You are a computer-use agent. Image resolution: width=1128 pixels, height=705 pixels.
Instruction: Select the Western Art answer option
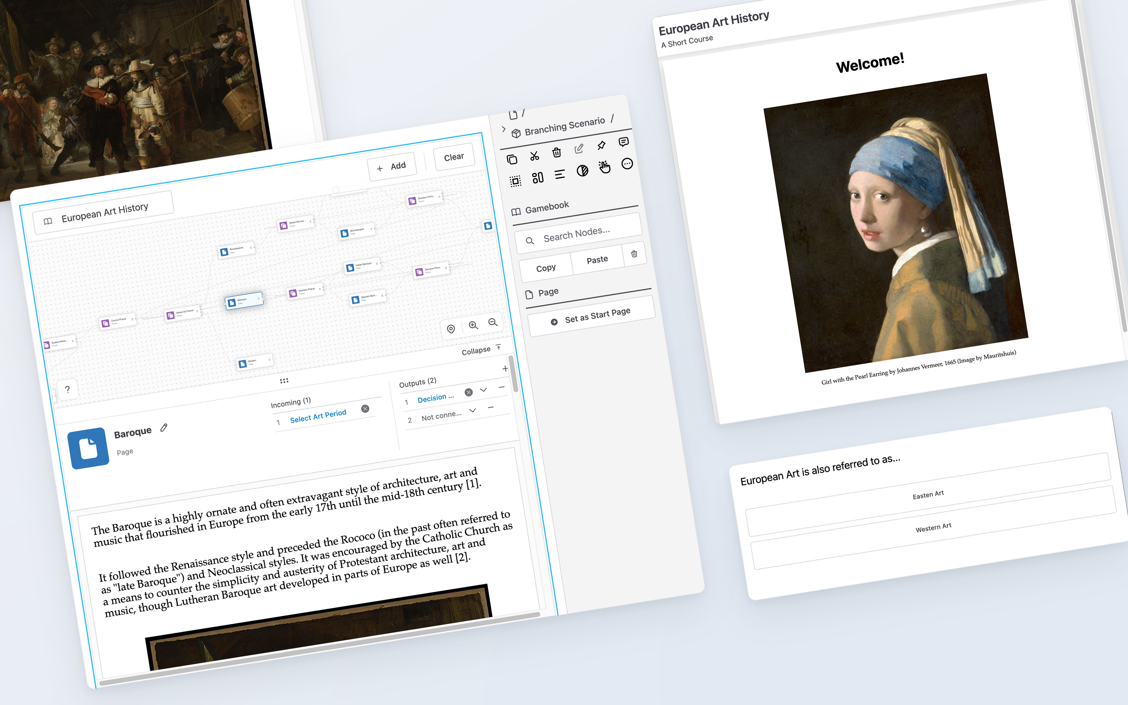coord(933,527)
